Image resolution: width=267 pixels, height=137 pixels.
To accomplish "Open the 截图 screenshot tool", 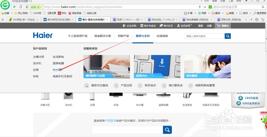I will pos(230,13).
